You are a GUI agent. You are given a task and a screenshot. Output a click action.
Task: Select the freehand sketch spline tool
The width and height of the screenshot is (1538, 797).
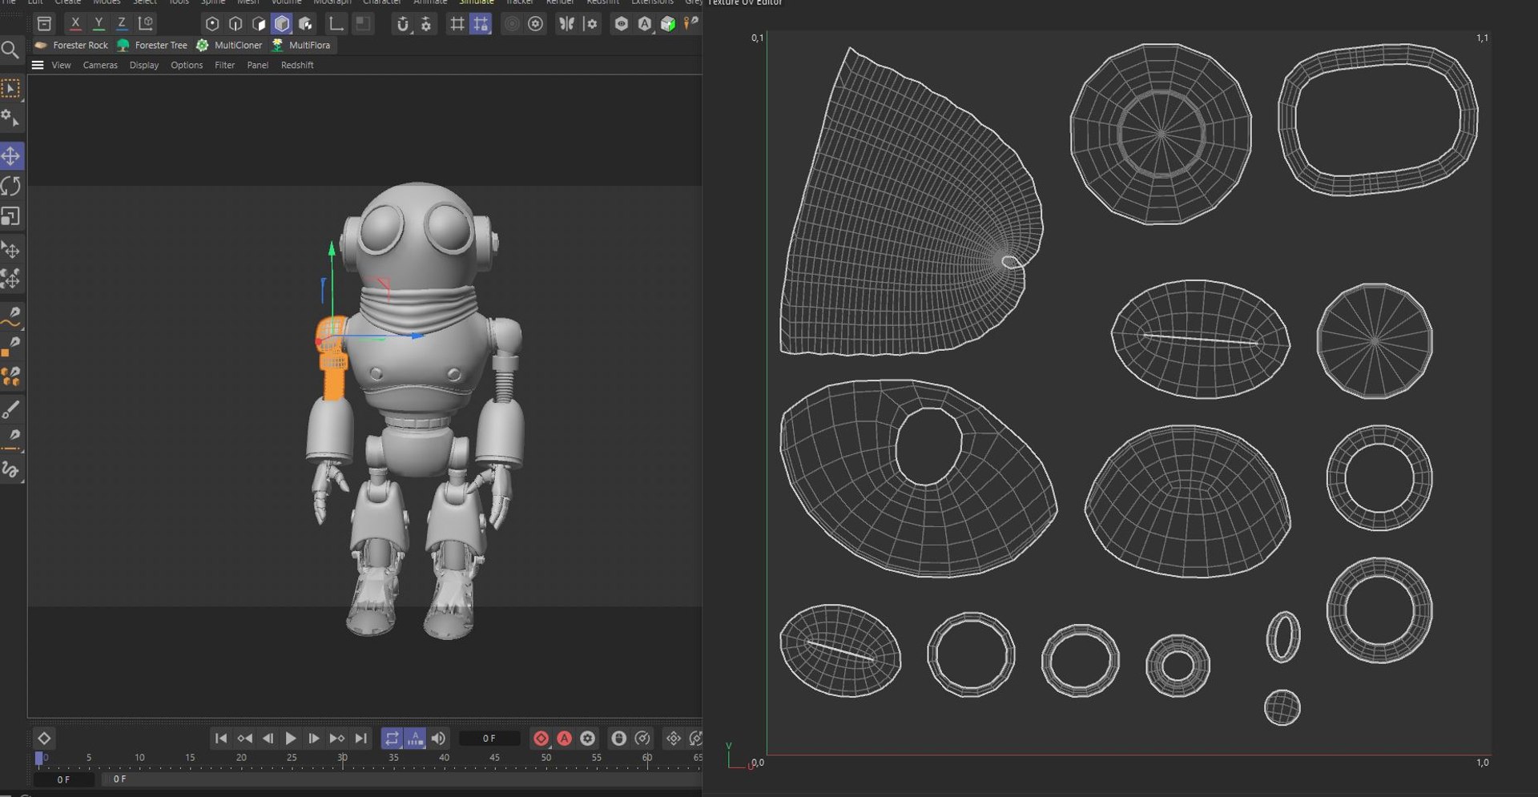[11, 469]
